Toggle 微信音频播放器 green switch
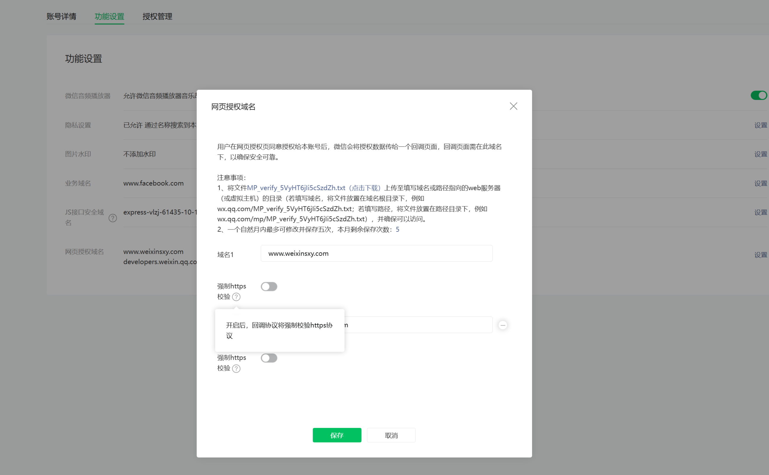769x475 pixels. 759,95
